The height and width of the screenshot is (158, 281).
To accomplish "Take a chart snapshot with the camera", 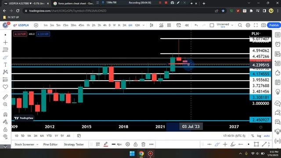I will (x=263, y=25).
